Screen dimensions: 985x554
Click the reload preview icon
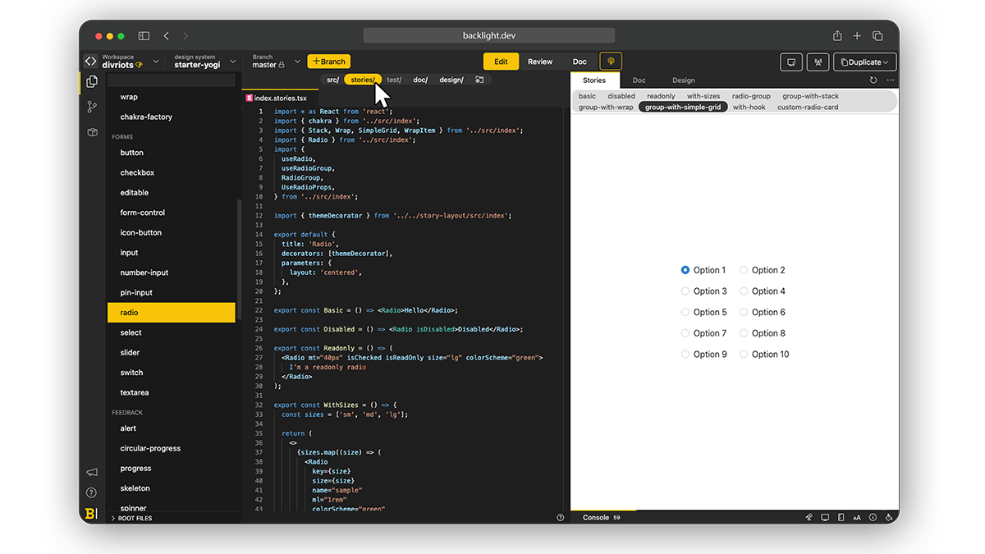point(873,80)
